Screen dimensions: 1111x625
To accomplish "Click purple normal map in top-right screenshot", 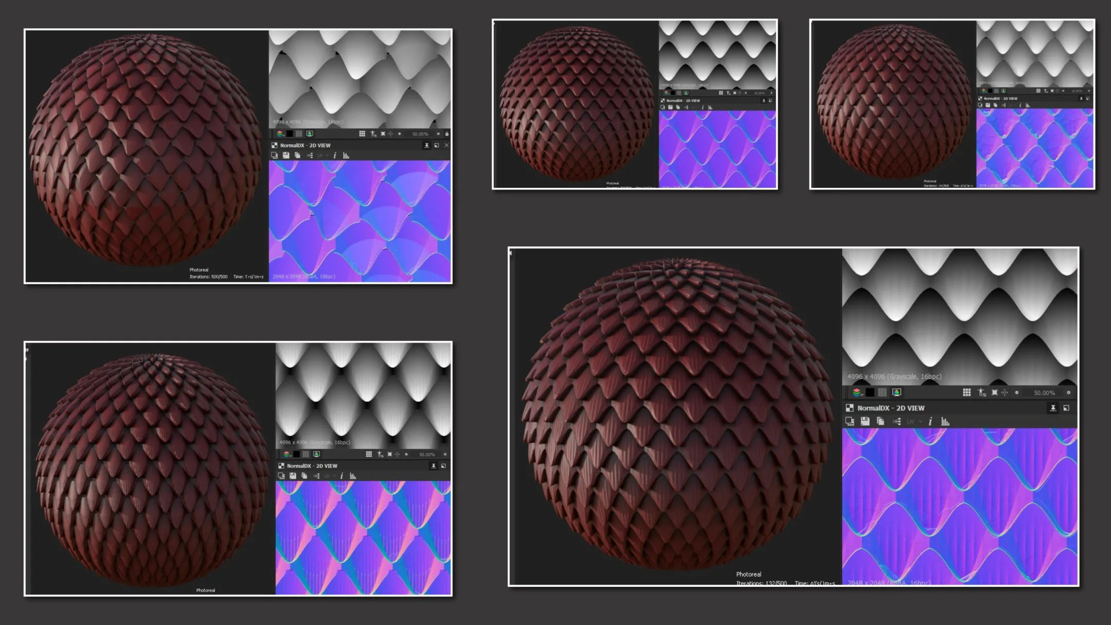I will (1034, 148).
